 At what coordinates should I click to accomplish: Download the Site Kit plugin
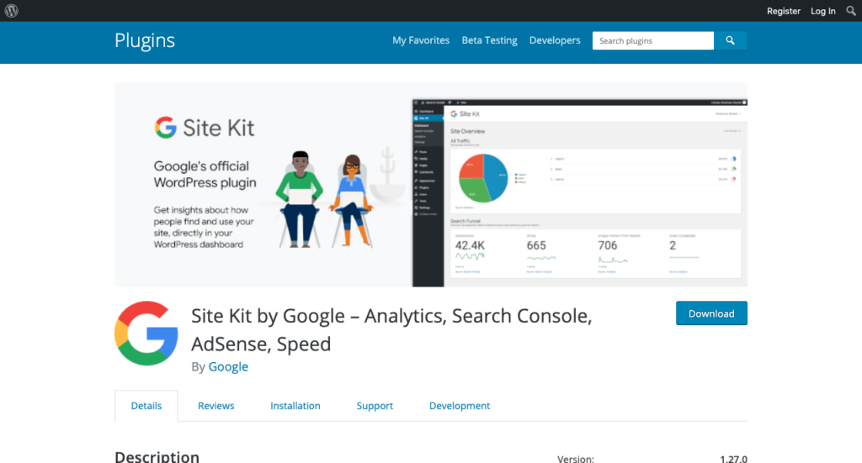click(711, 313)
